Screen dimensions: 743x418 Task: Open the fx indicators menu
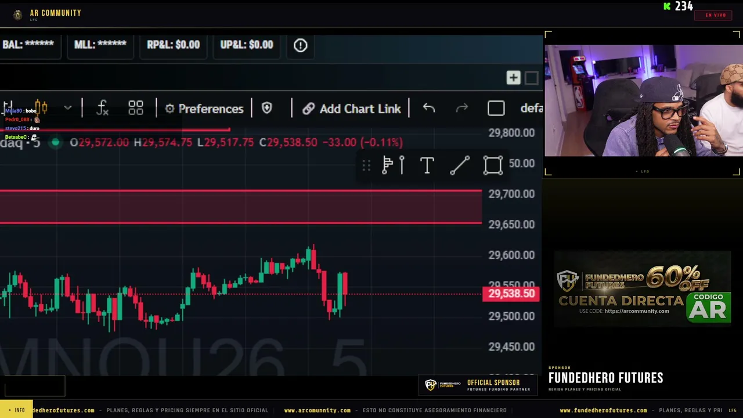(103, 108)
